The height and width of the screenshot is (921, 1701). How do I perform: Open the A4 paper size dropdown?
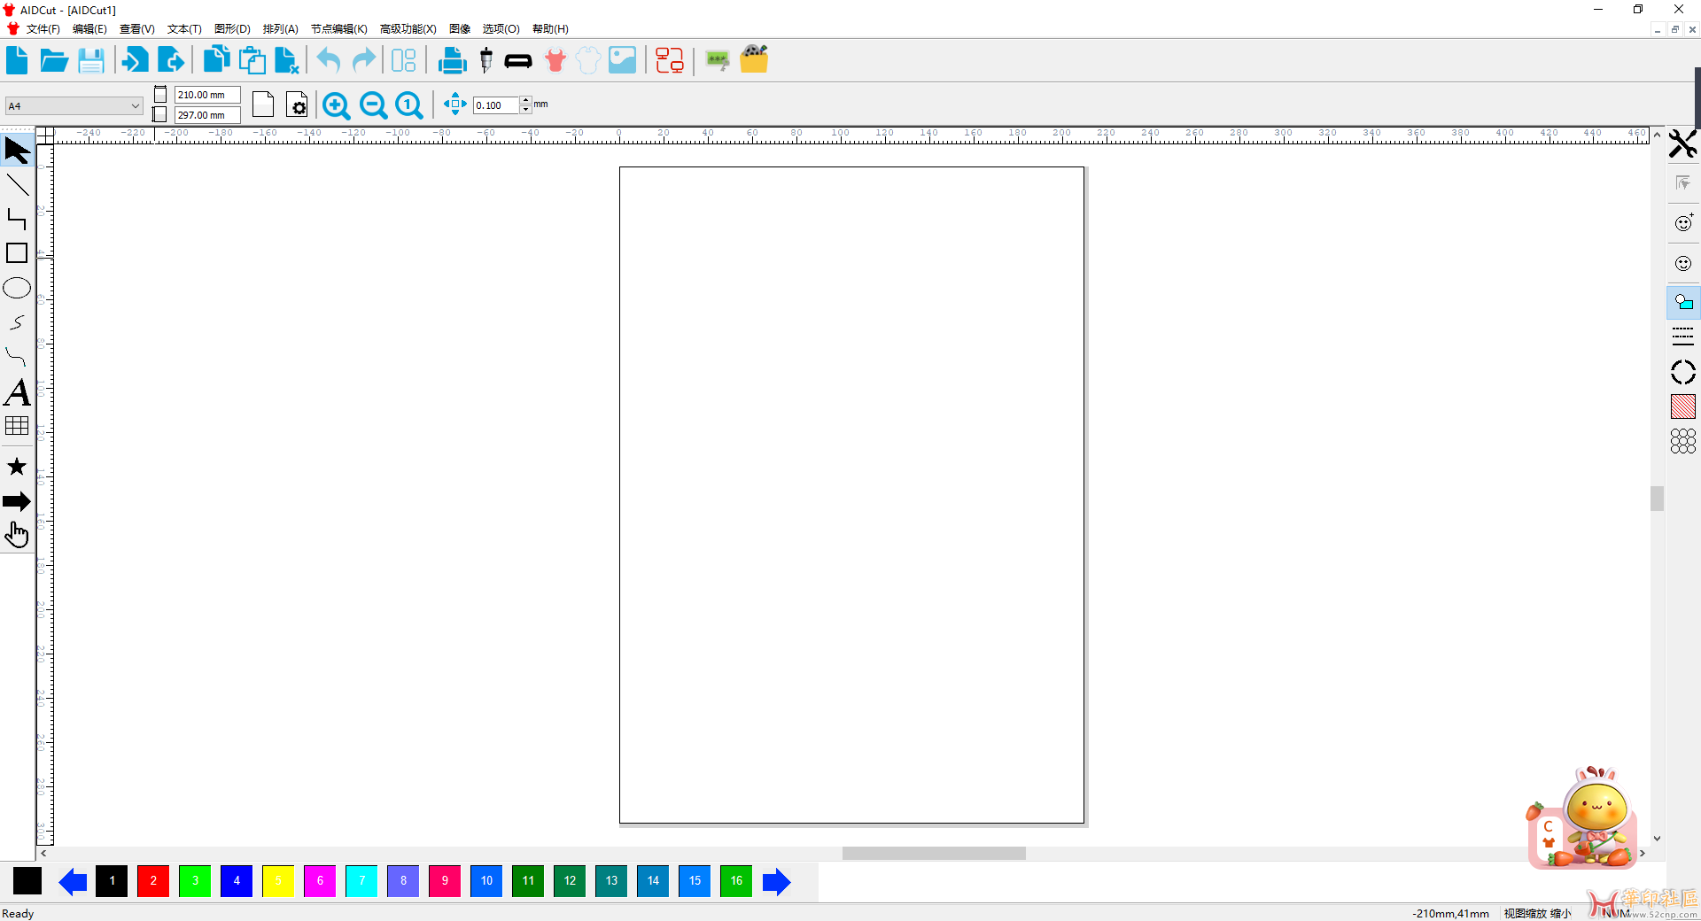coord(74,106)
